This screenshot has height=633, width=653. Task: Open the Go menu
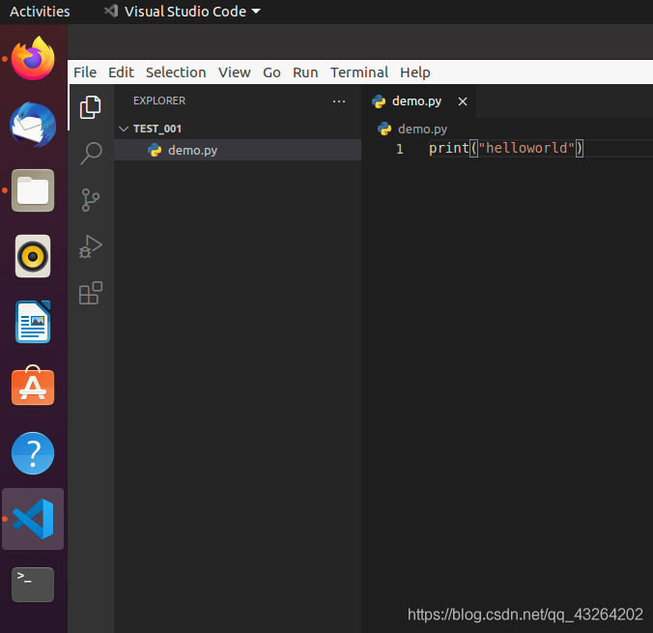(x=271, y=72)
